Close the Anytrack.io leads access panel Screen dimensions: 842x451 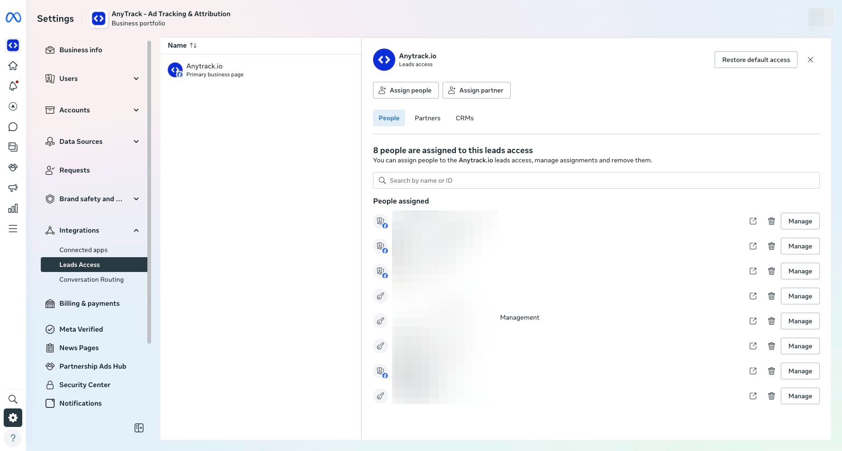click(810, 60)
